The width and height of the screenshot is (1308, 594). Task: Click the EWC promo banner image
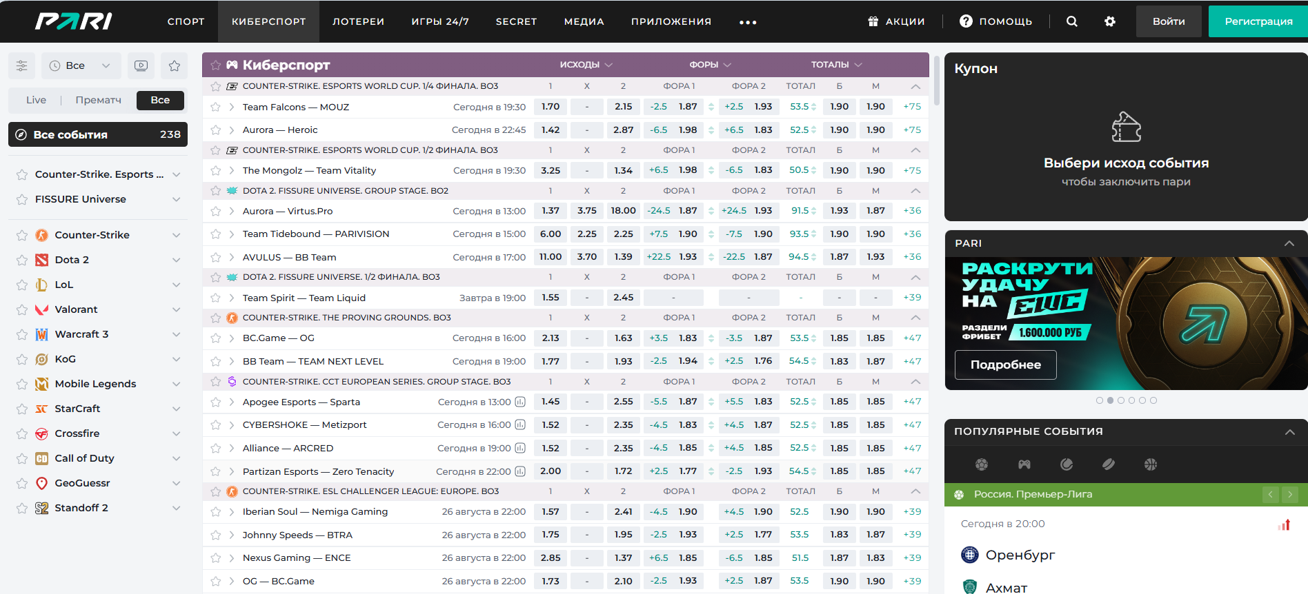[x=1126, y=323]
